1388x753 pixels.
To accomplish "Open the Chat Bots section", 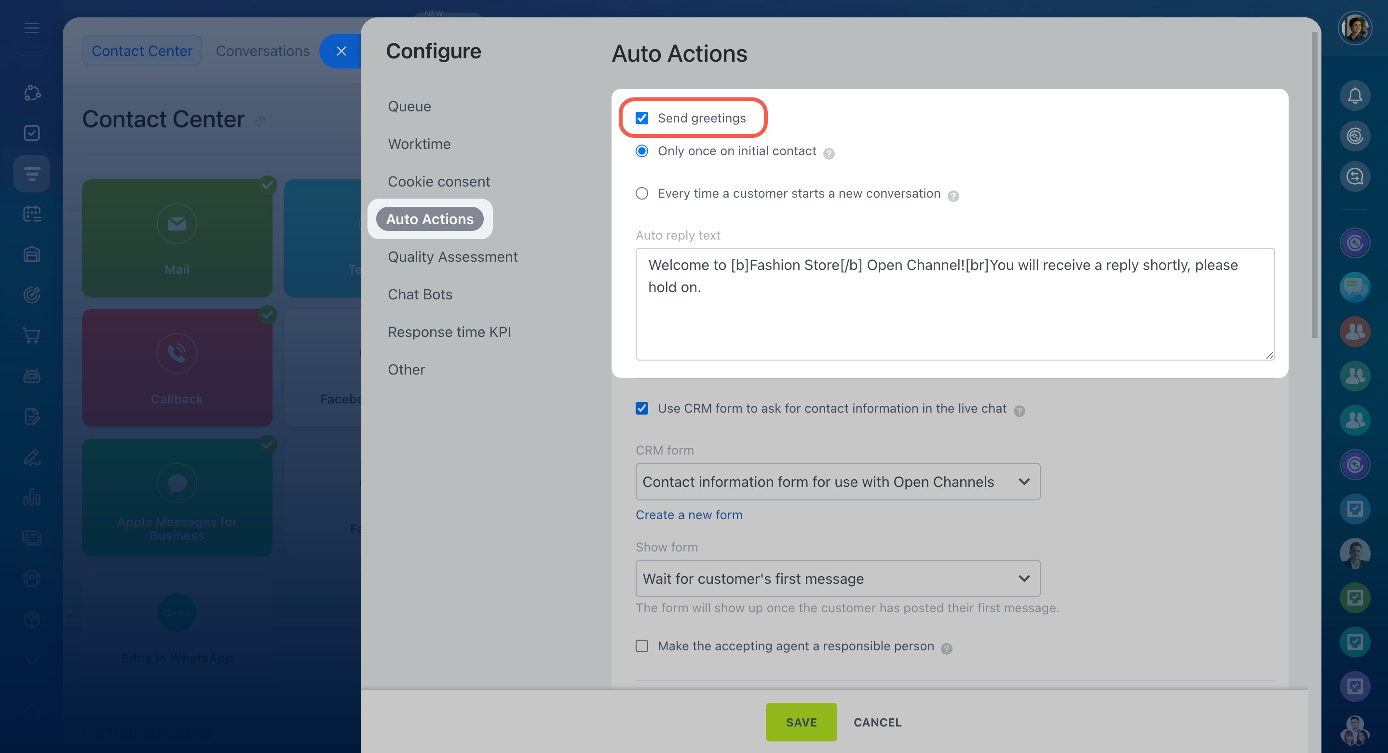I will (420, 294).
